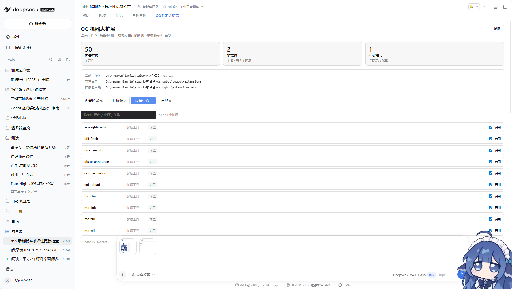The width and height of the screenshot is (512, 289).
Task: Open the High reasoning effort dropdown
Action: click(443, 275)
